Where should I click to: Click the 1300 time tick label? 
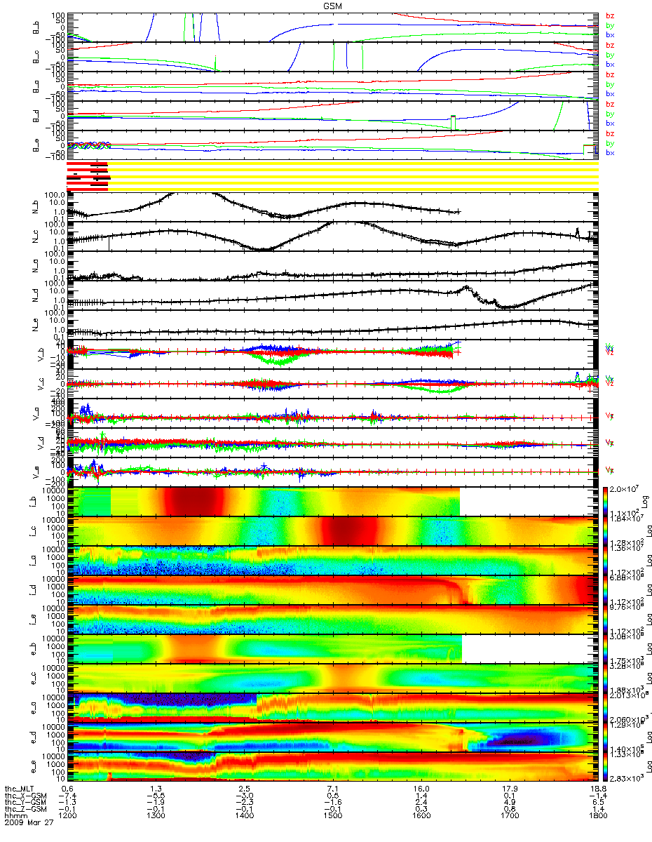(156, 817)
